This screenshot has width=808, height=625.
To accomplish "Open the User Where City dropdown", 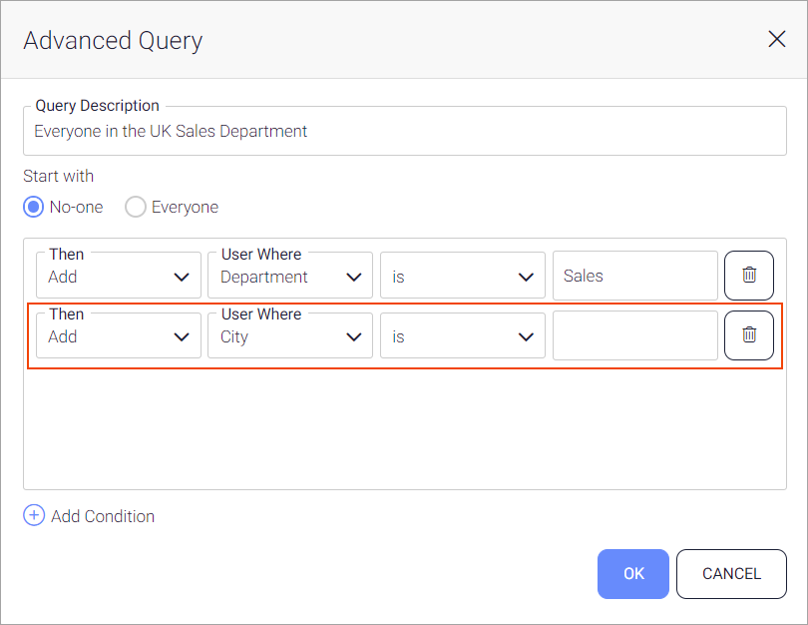I will click(x=289, y=335).
